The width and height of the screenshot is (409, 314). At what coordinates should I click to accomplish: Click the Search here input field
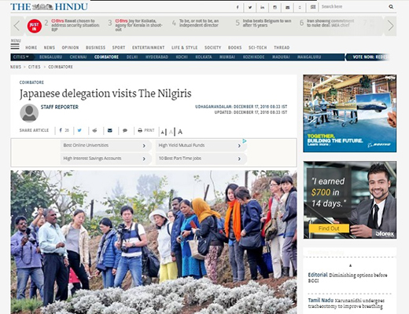(354, 7)
